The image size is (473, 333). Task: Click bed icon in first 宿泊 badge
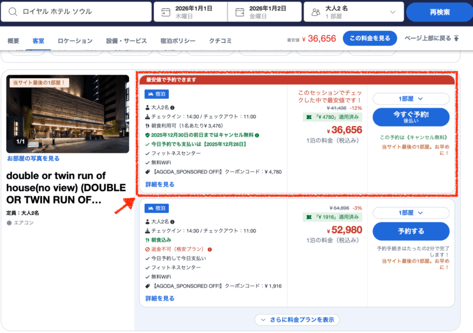point(151,94)
